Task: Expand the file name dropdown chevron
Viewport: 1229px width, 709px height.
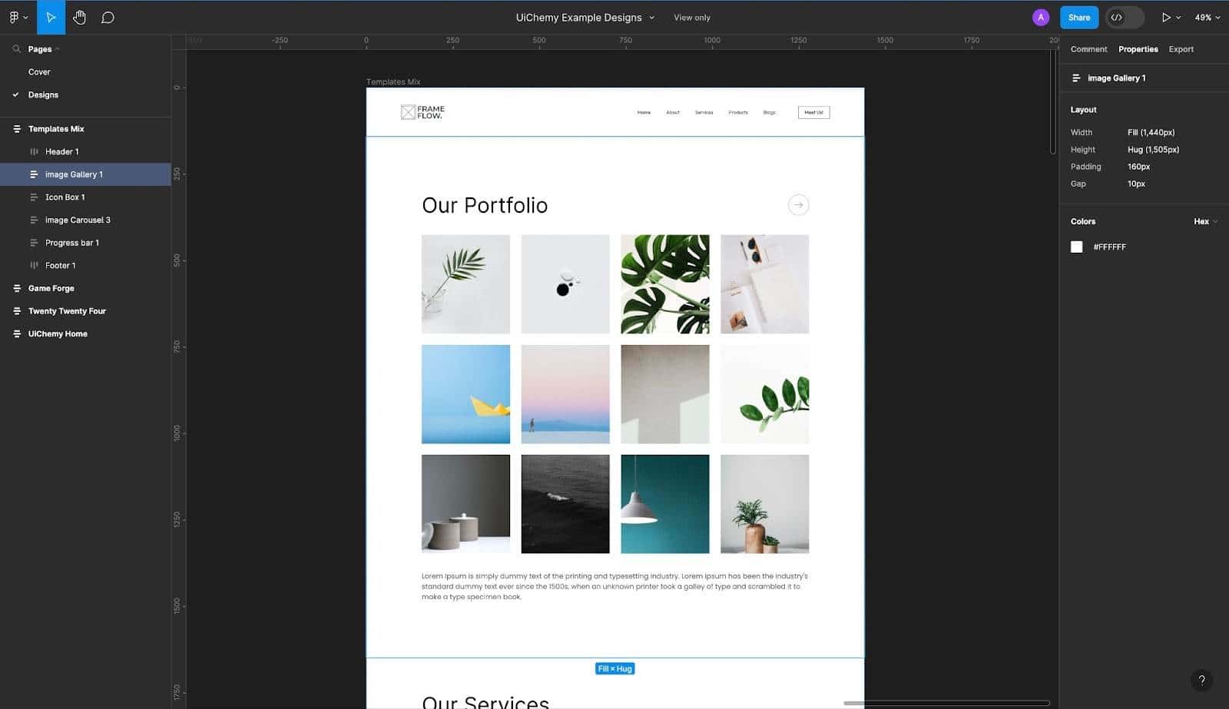Action: (x=652, y=18)
